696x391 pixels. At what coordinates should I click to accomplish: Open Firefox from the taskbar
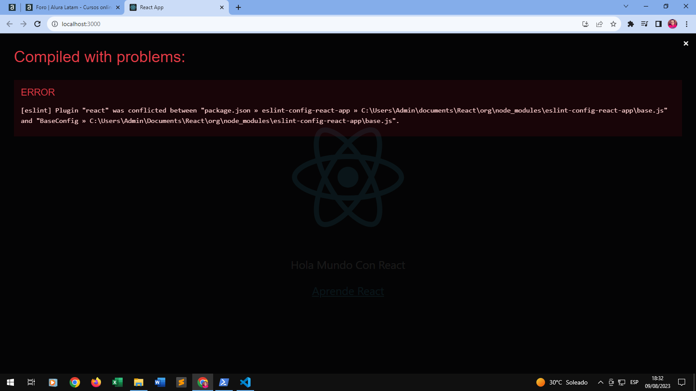(x=96, y=382)
